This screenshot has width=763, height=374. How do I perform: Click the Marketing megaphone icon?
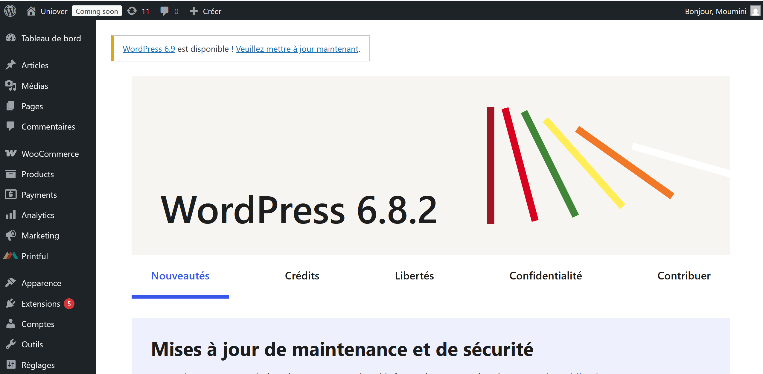[11, 235]
